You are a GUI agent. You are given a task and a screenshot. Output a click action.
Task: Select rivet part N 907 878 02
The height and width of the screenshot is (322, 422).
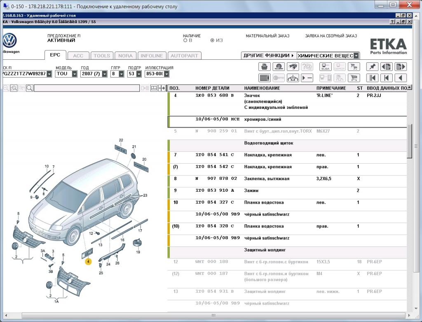click(x=216, y=179)
